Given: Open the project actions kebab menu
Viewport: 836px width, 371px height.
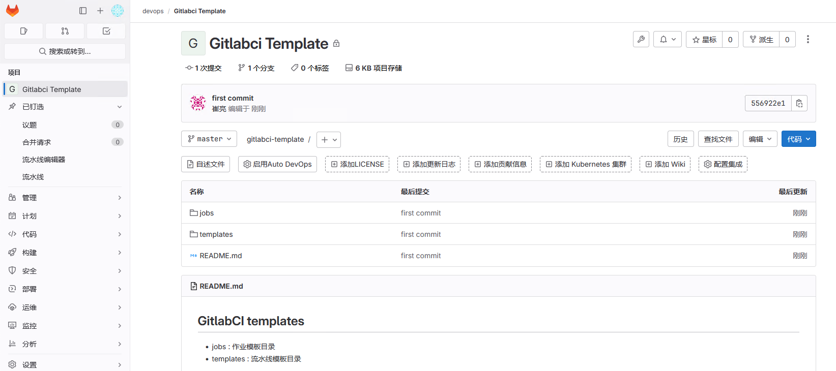Looking at the screenshot, I should (808, 39).
